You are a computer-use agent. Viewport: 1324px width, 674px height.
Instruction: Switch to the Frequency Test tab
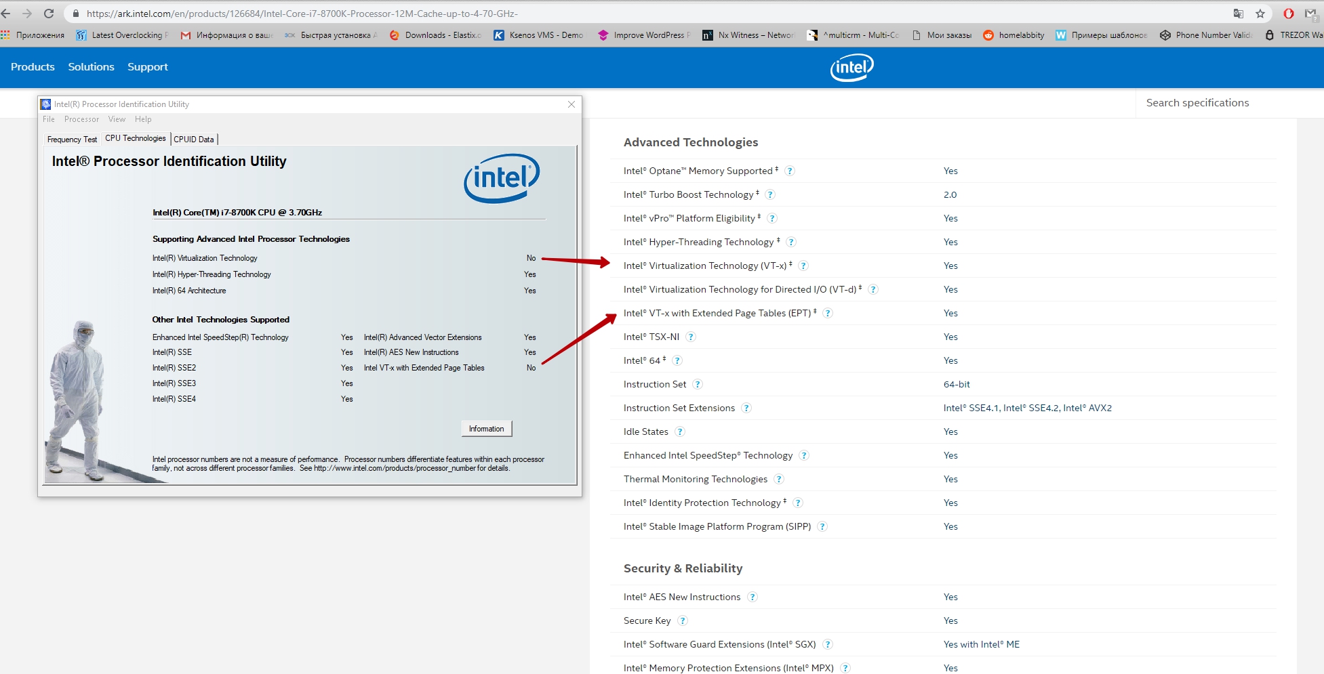(x=72, y=140)
